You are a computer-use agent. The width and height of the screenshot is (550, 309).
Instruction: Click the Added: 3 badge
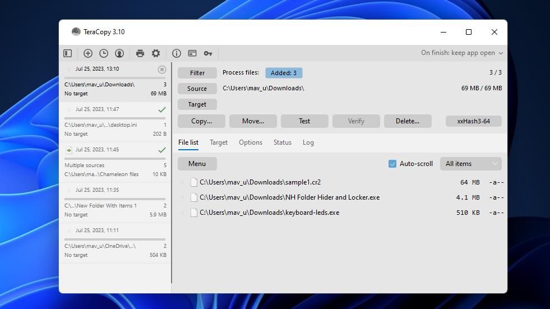coord(284,73)
